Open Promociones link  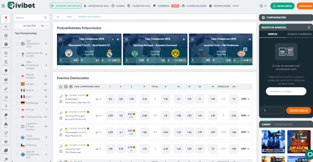pyautogui.click(x=220, y=6)
